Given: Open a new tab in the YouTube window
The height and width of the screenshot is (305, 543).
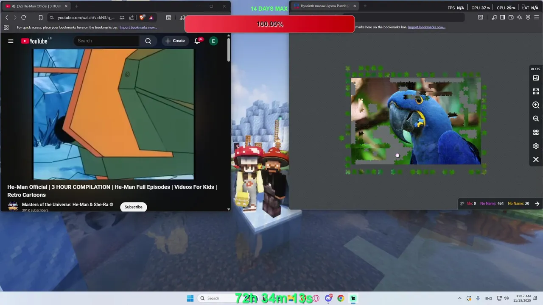Looking at the screenshot, I should [76, 6].
